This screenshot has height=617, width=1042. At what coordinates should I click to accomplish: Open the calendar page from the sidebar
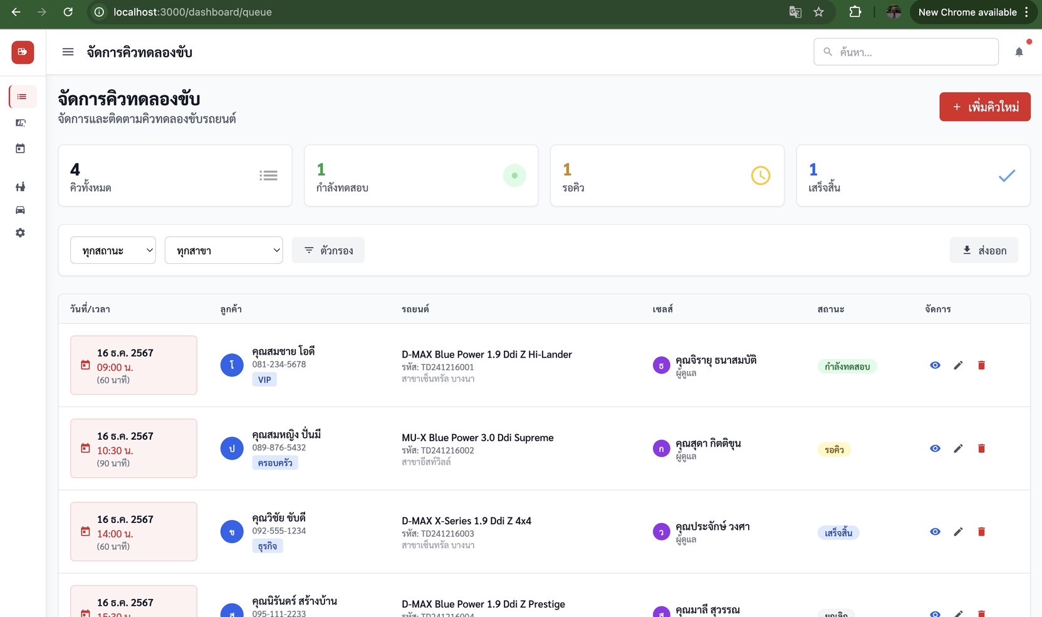21,148
